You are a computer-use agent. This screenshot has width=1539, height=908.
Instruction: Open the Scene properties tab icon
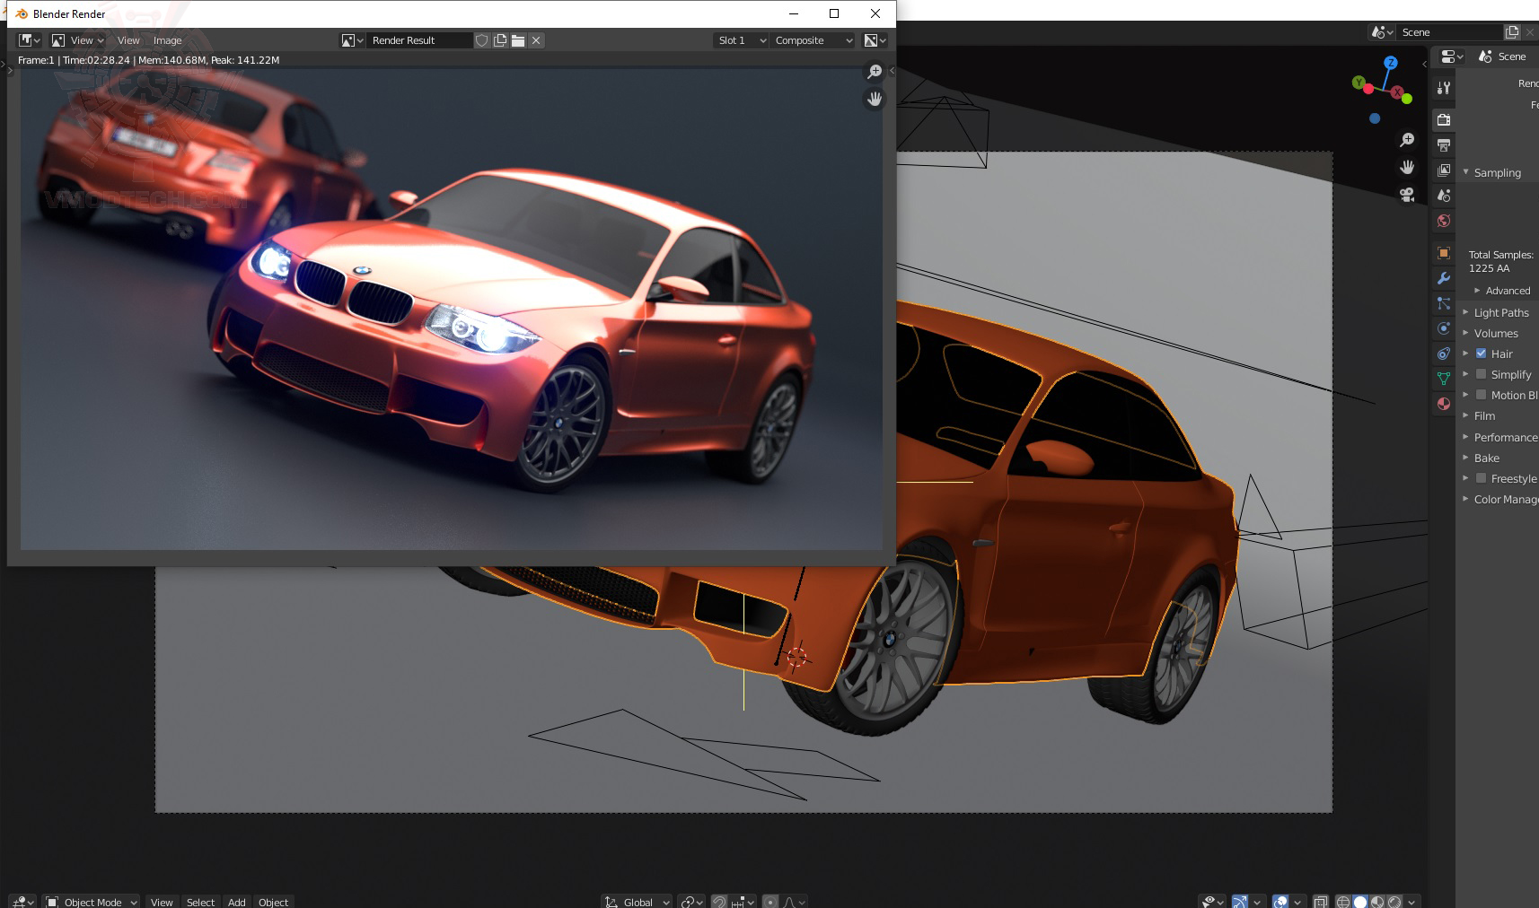click(x=1444, y=195)
